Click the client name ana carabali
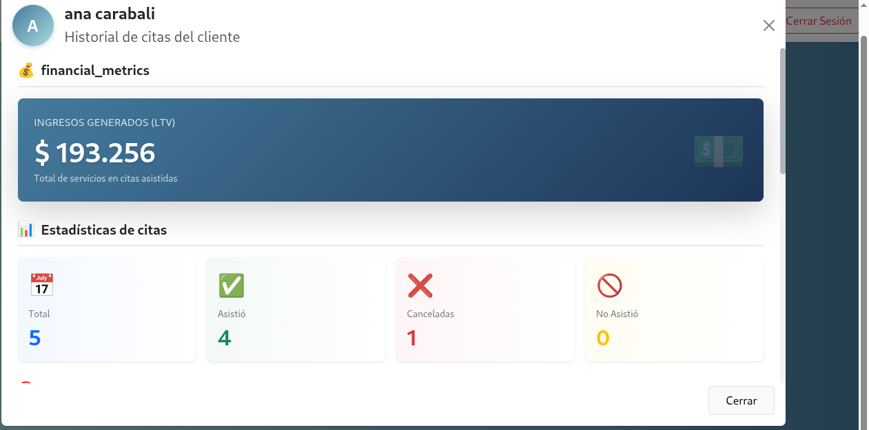 (x=110, y=14)
